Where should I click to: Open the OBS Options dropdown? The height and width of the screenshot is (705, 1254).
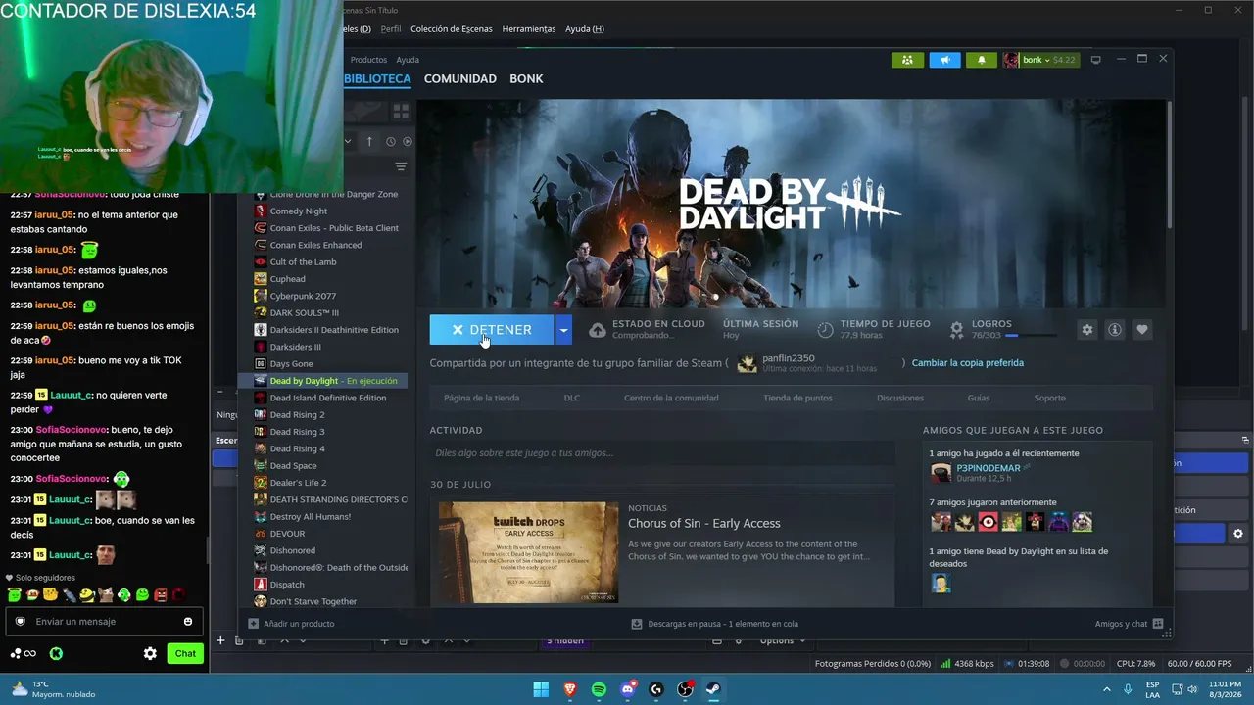coord(782,640)
